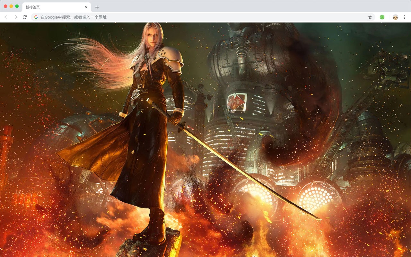This screenshot has width=411, height=257.
Task: Click the Google logo in the address bar
Action: 36,17
